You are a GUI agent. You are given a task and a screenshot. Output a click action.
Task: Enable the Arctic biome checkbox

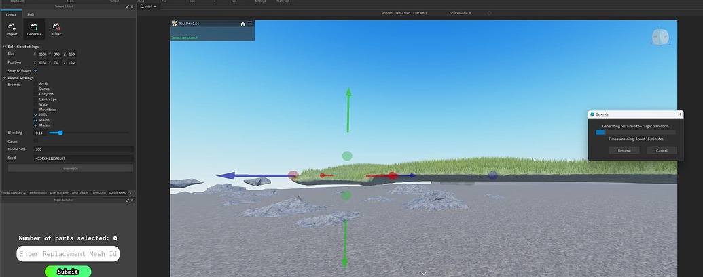[36, 83]
